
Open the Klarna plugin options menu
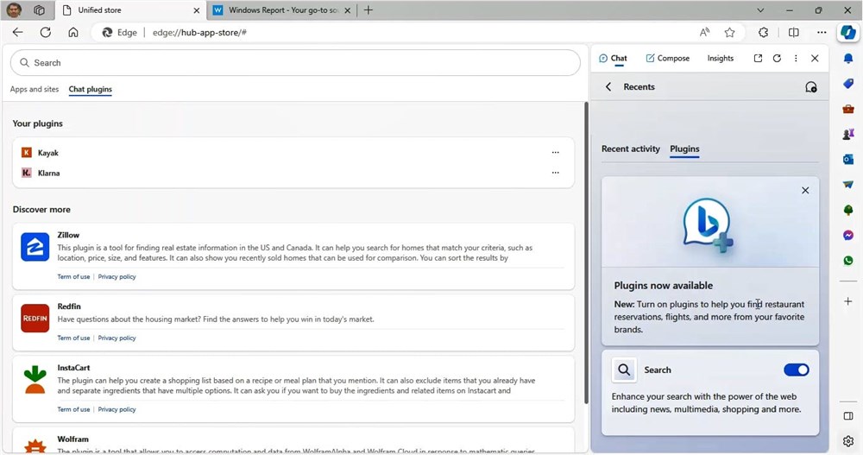tap(555, 173)
